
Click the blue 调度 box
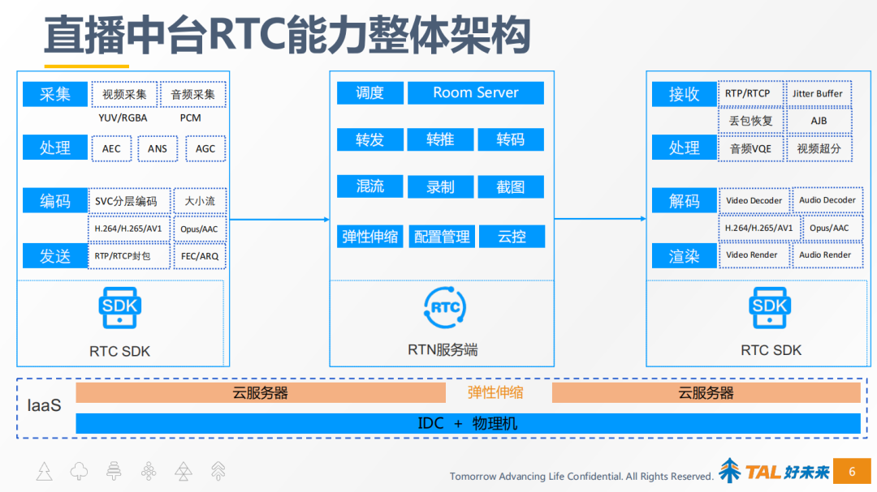pos(369,92)
